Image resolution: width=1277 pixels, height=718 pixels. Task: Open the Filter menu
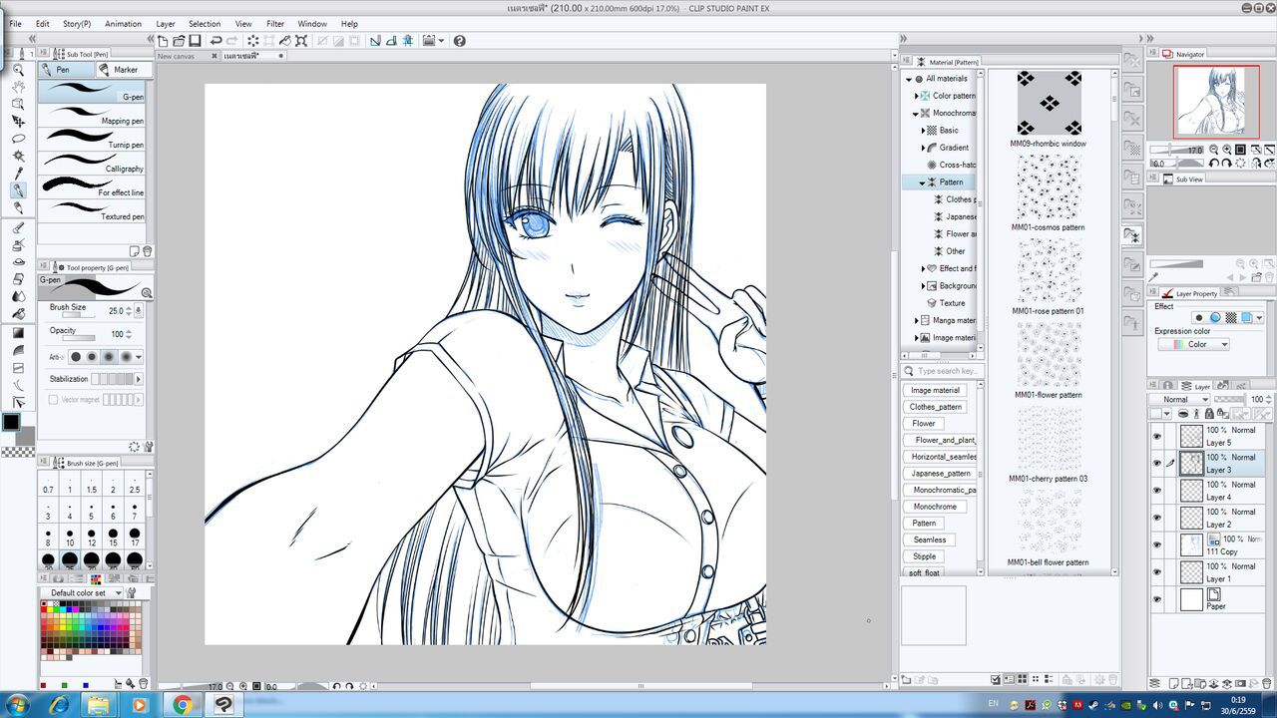pos(275,24)
